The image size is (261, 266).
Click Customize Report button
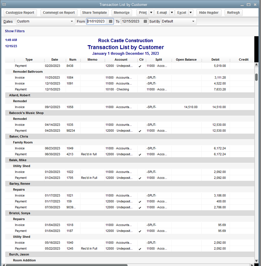[x=20, y=13]
